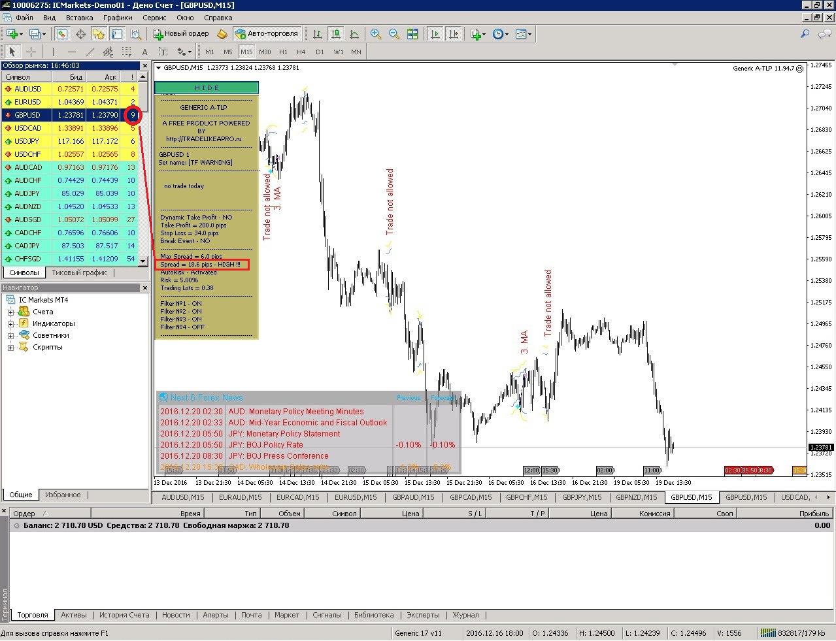The height and width of the screenshot is (641, 836).
Task: Toggle the Navigator folder-star icon
Action: click(x=99, y=34)
